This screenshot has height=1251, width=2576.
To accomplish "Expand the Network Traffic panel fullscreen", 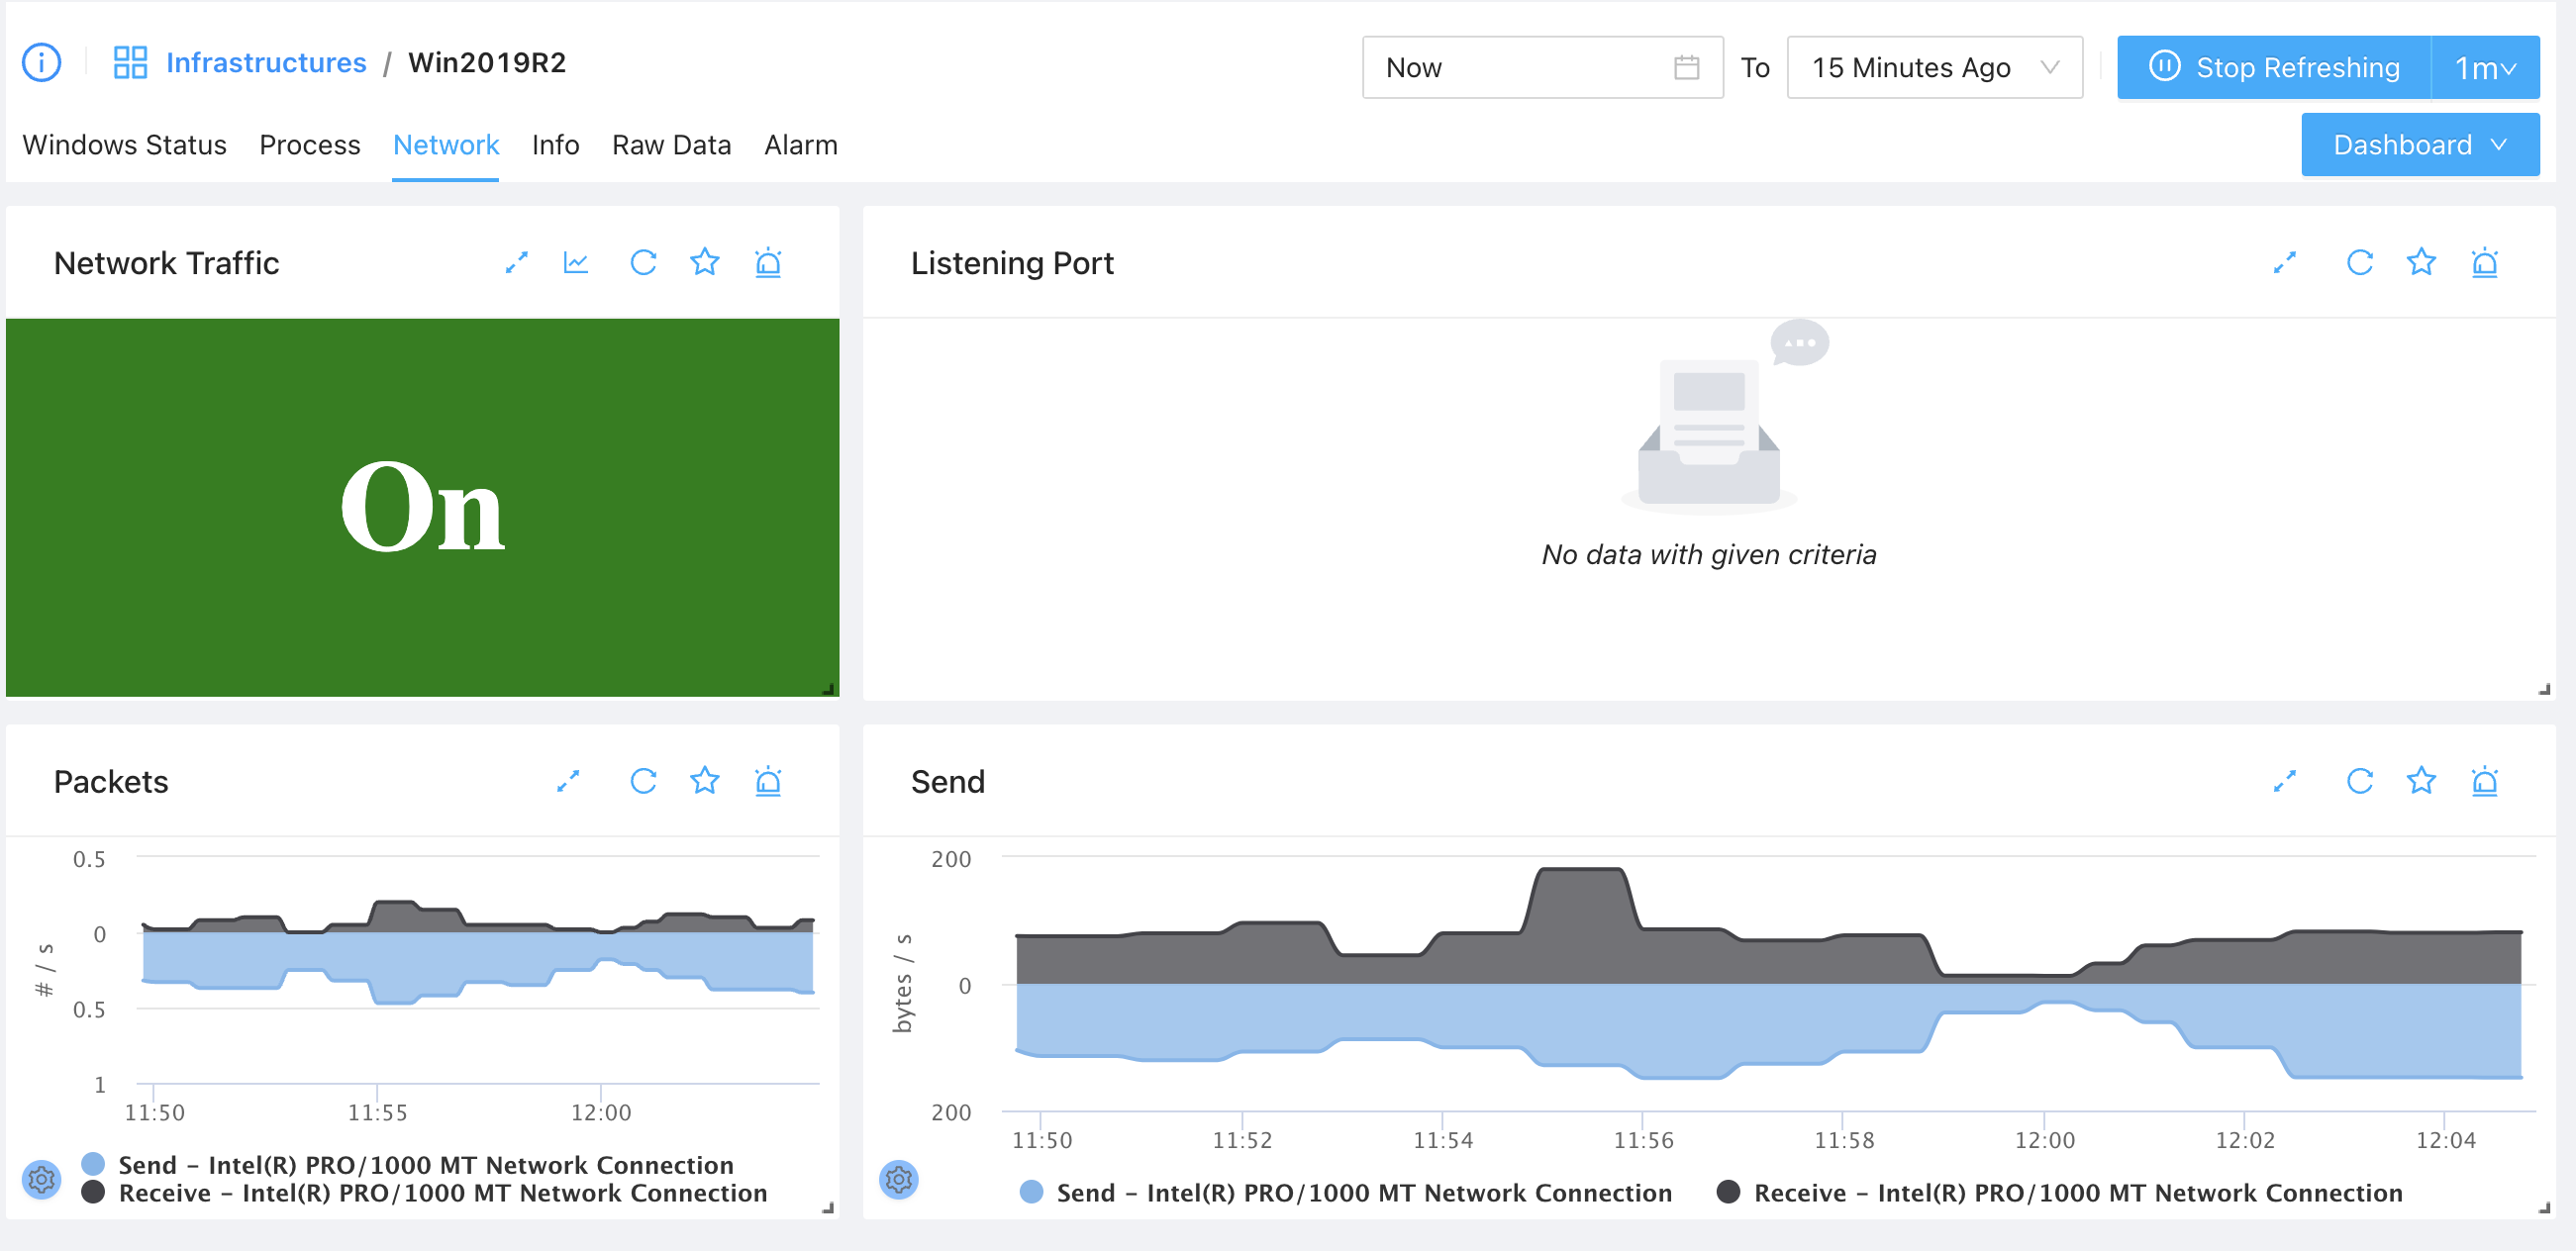I will point(516,263).
